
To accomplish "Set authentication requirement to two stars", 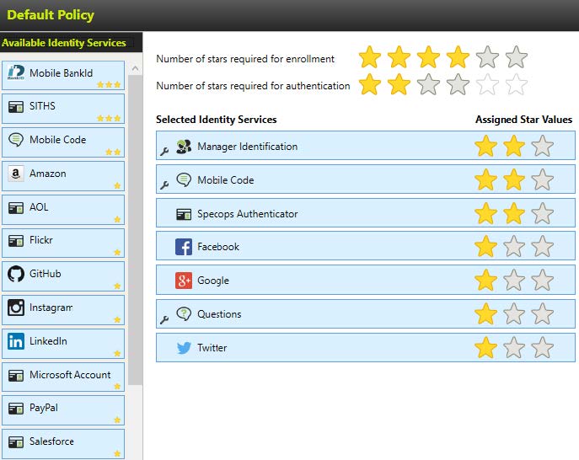I will click(x=399, y=84).
